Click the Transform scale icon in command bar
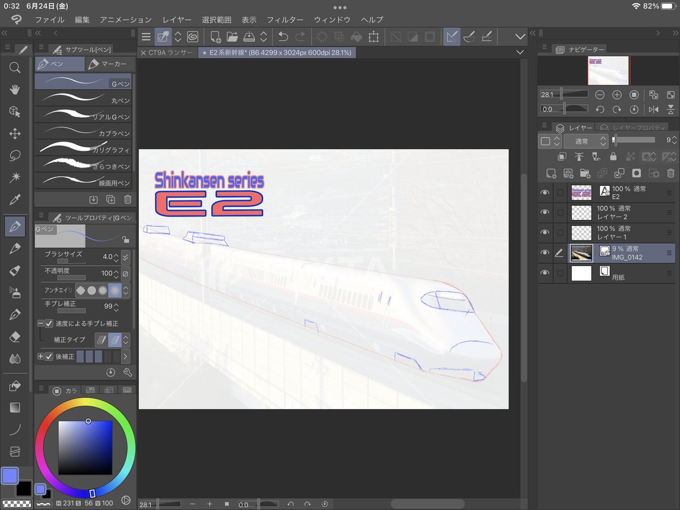Screen dimensions: 680x510 pyautogui.click(x=373, y=37)
